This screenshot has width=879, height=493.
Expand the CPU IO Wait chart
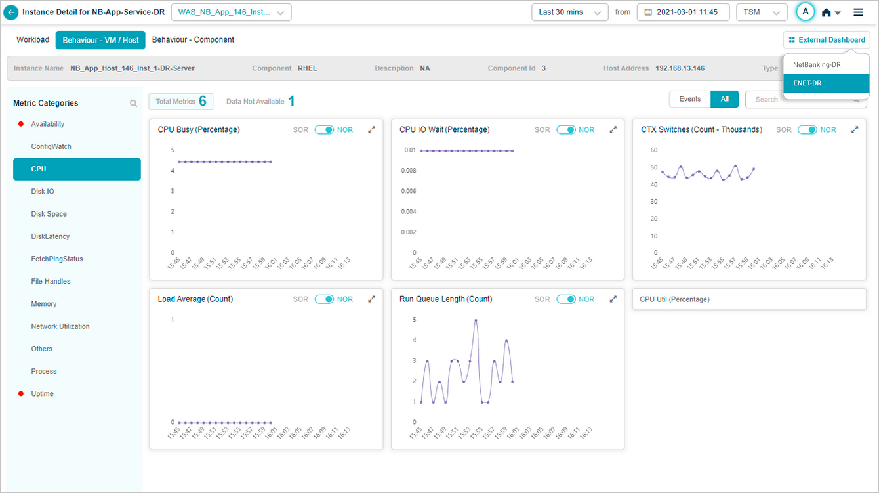pyautogui.click(x=613, y=130)
